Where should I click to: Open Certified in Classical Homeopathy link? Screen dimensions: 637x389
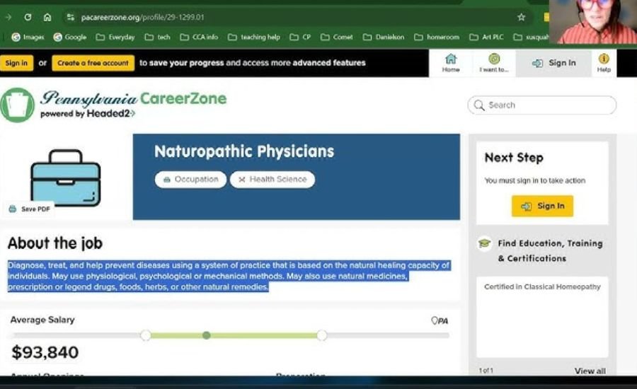point(542,286)
